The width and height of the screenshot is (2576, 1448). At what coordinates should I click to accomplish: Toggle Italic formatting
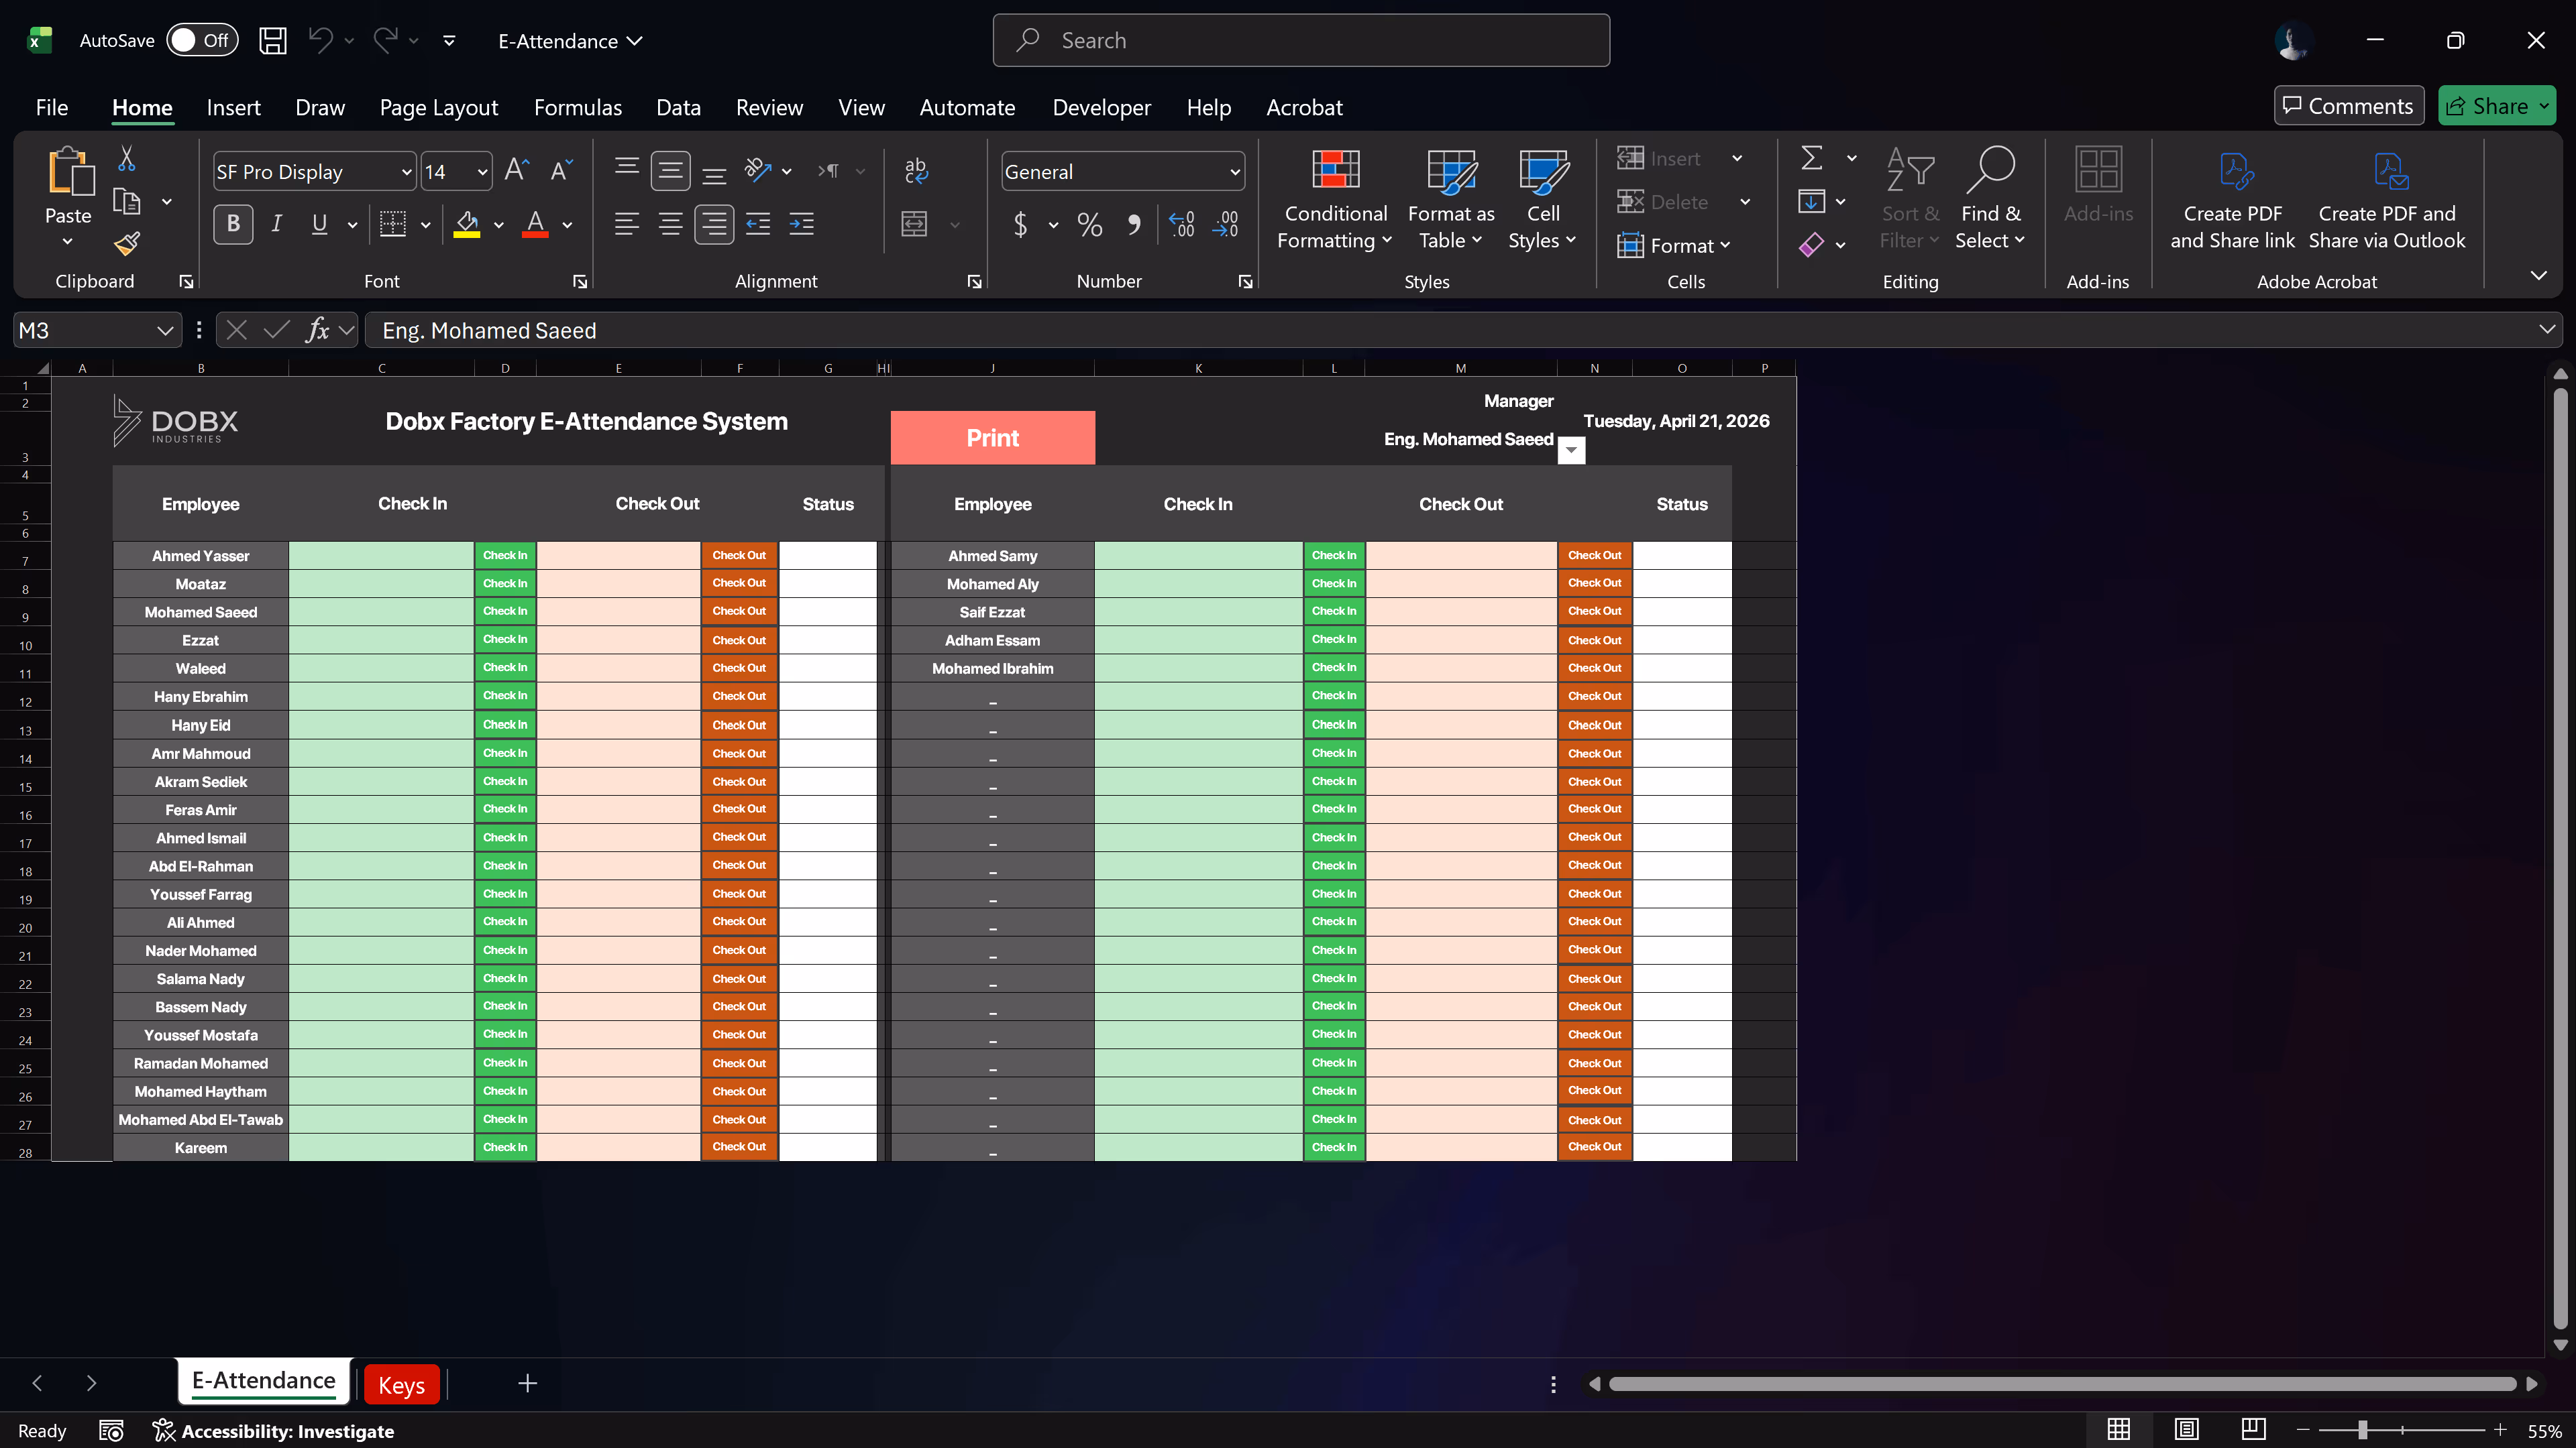277,224
